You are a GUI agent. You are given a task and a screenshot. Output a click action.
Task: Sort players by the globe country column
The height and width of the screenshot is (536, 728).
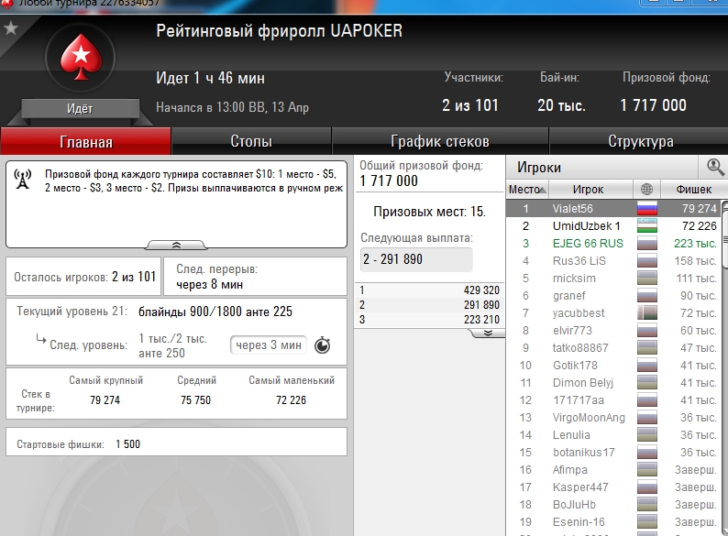coord(646,190)
